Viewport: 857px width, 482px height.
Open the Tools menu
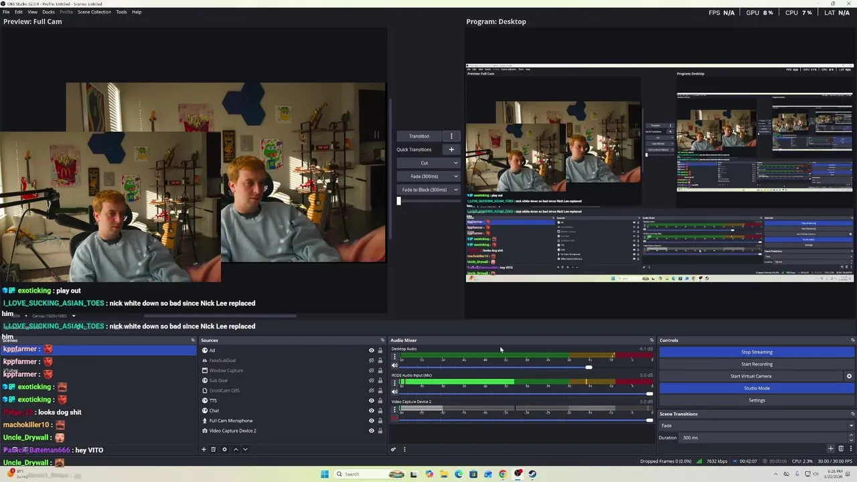[121, 12]
